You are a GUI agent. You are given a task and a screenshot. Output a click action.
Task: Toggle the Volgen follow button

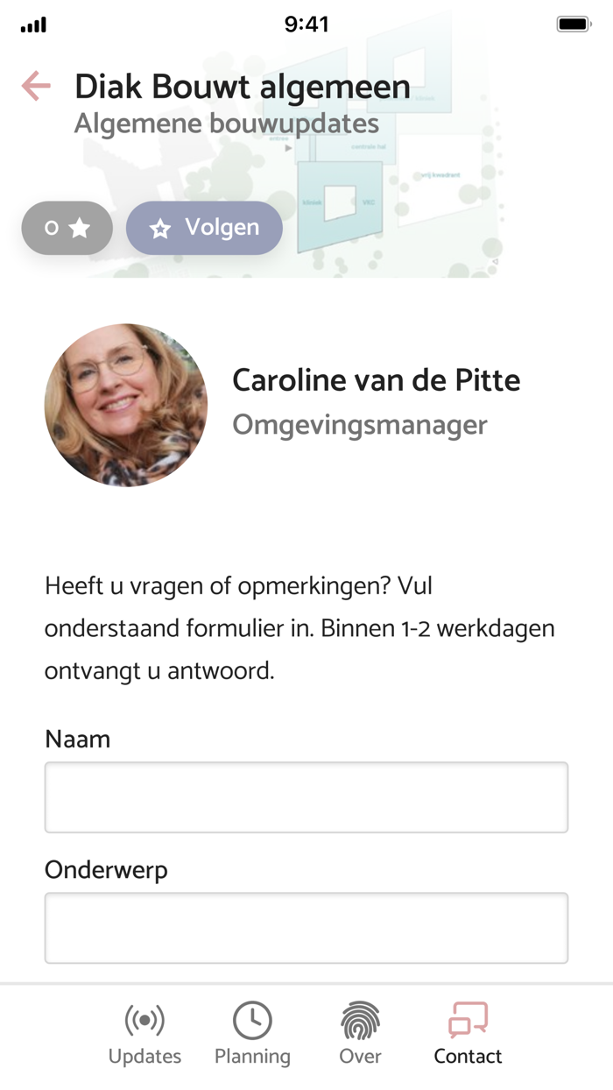204,228
